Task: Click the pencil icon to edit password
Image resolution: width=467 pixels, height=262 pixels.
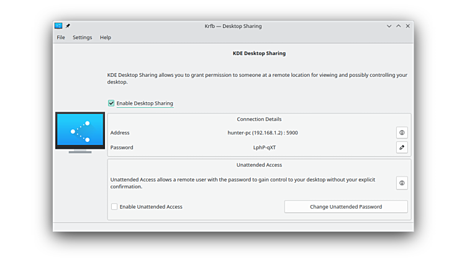Action: [402, 147]
